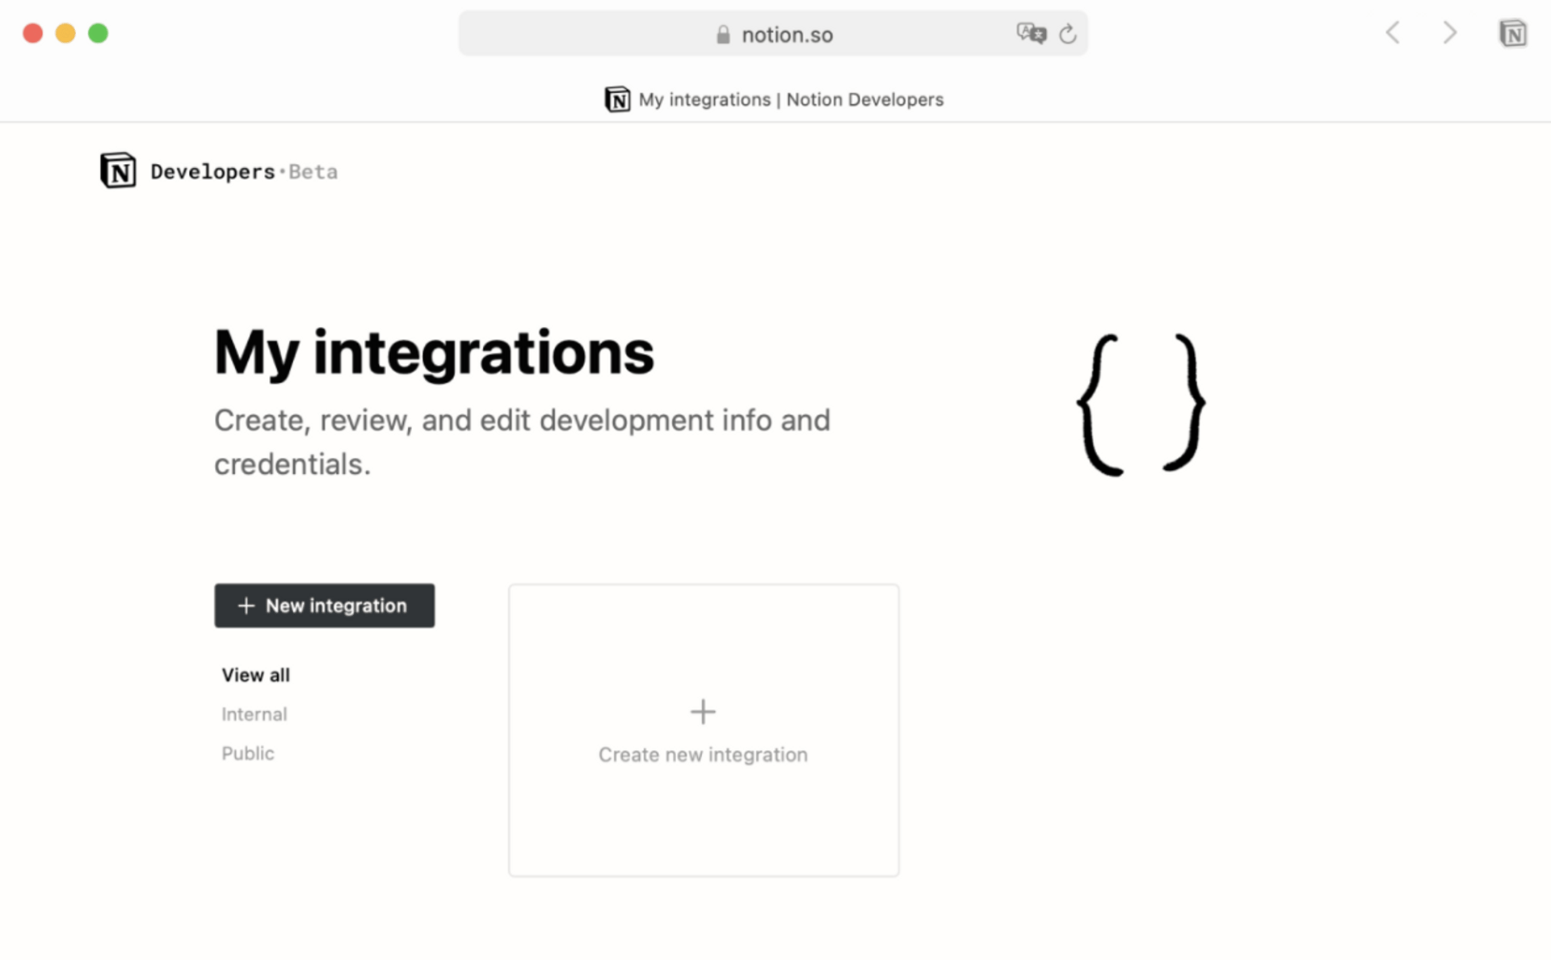Go back using the back arrow
This screenshot has width=1551, height=960.
[x=1392, y=33]
